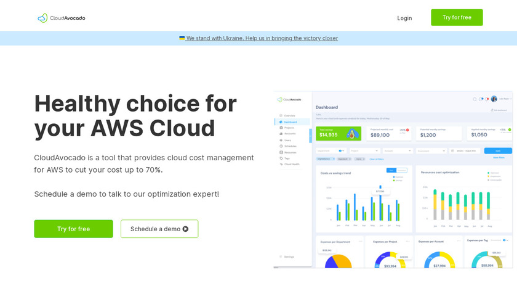Click the cloud cost management description paragraph
Image resolution: width=517 pixels, height=291 pixels.
pos(144,164)
